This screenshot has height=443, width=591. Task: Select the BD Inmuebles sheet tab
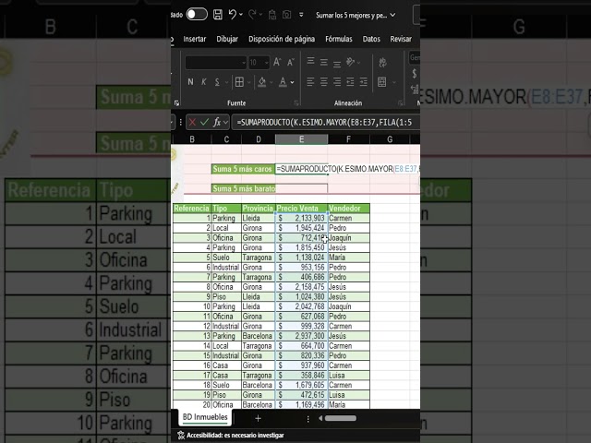205,417
